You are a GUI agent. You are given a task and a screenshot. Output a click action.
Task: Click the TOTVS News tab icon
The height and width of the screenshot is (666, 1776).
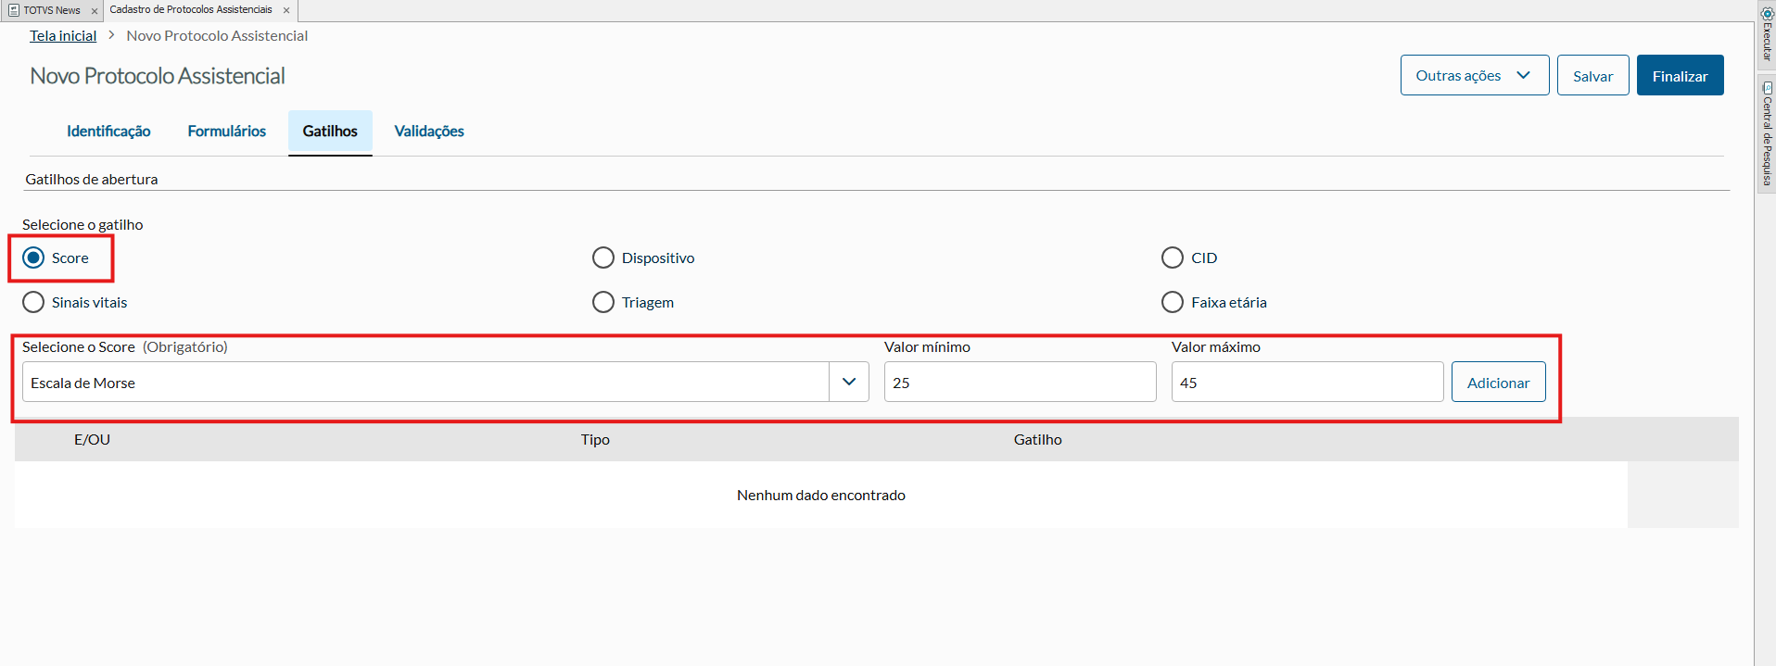click(14, 10)
